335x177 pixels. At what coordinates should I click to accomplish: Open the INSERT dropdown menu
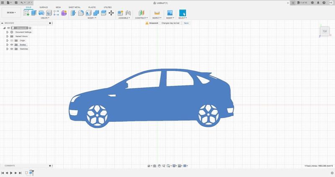pos(170,18)
